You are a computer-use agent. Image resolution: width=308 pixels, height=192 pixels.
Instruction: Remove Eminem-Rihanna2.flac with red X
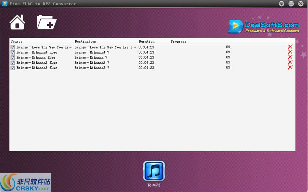tap(290, 62)
